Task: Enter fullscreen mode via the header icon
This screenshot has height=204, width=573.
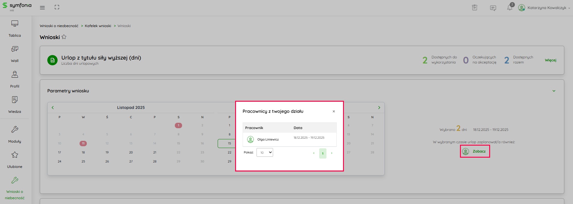Action: [57, 8]
